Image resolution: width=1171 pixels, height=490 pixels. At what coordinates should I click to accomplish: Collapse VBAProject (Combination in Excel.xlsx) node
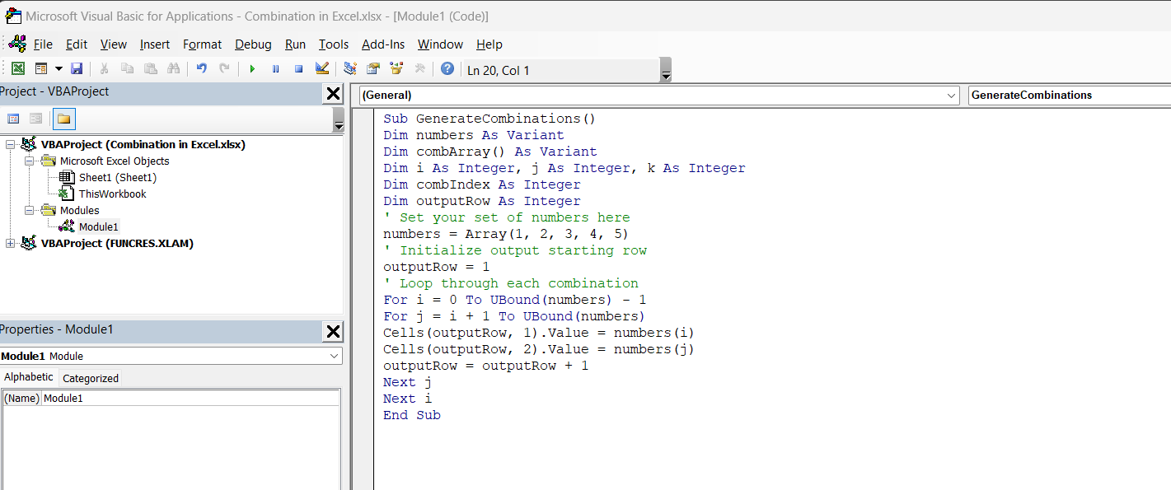pos(11,145)
